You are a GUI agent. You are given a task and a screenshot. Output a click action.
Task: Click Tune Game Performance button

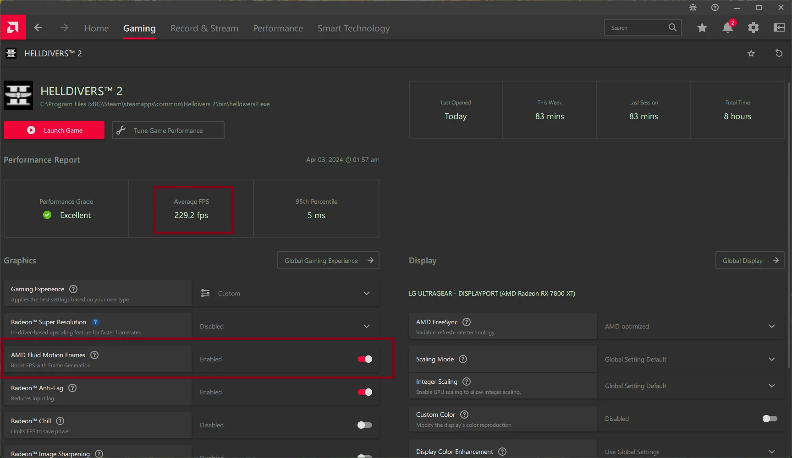pyautogui.click(x=168, y=130)
